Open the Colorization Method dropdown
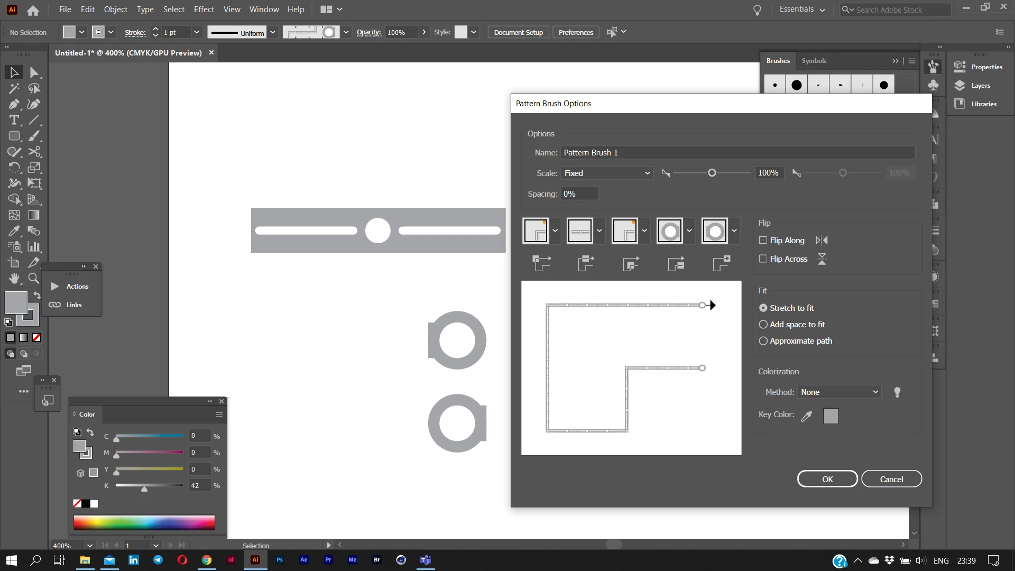This screenshot has height=571, width=1015. pyautogui.click(x=839, y=392)
